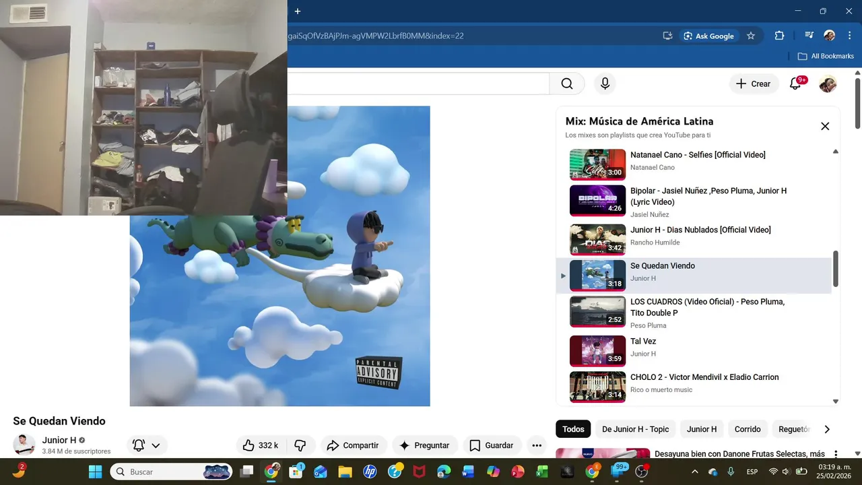The image size is (862, 485).
Task: Click the ESP keyboard language indicator
Action: pyautogui.click(x=752, y=472)
